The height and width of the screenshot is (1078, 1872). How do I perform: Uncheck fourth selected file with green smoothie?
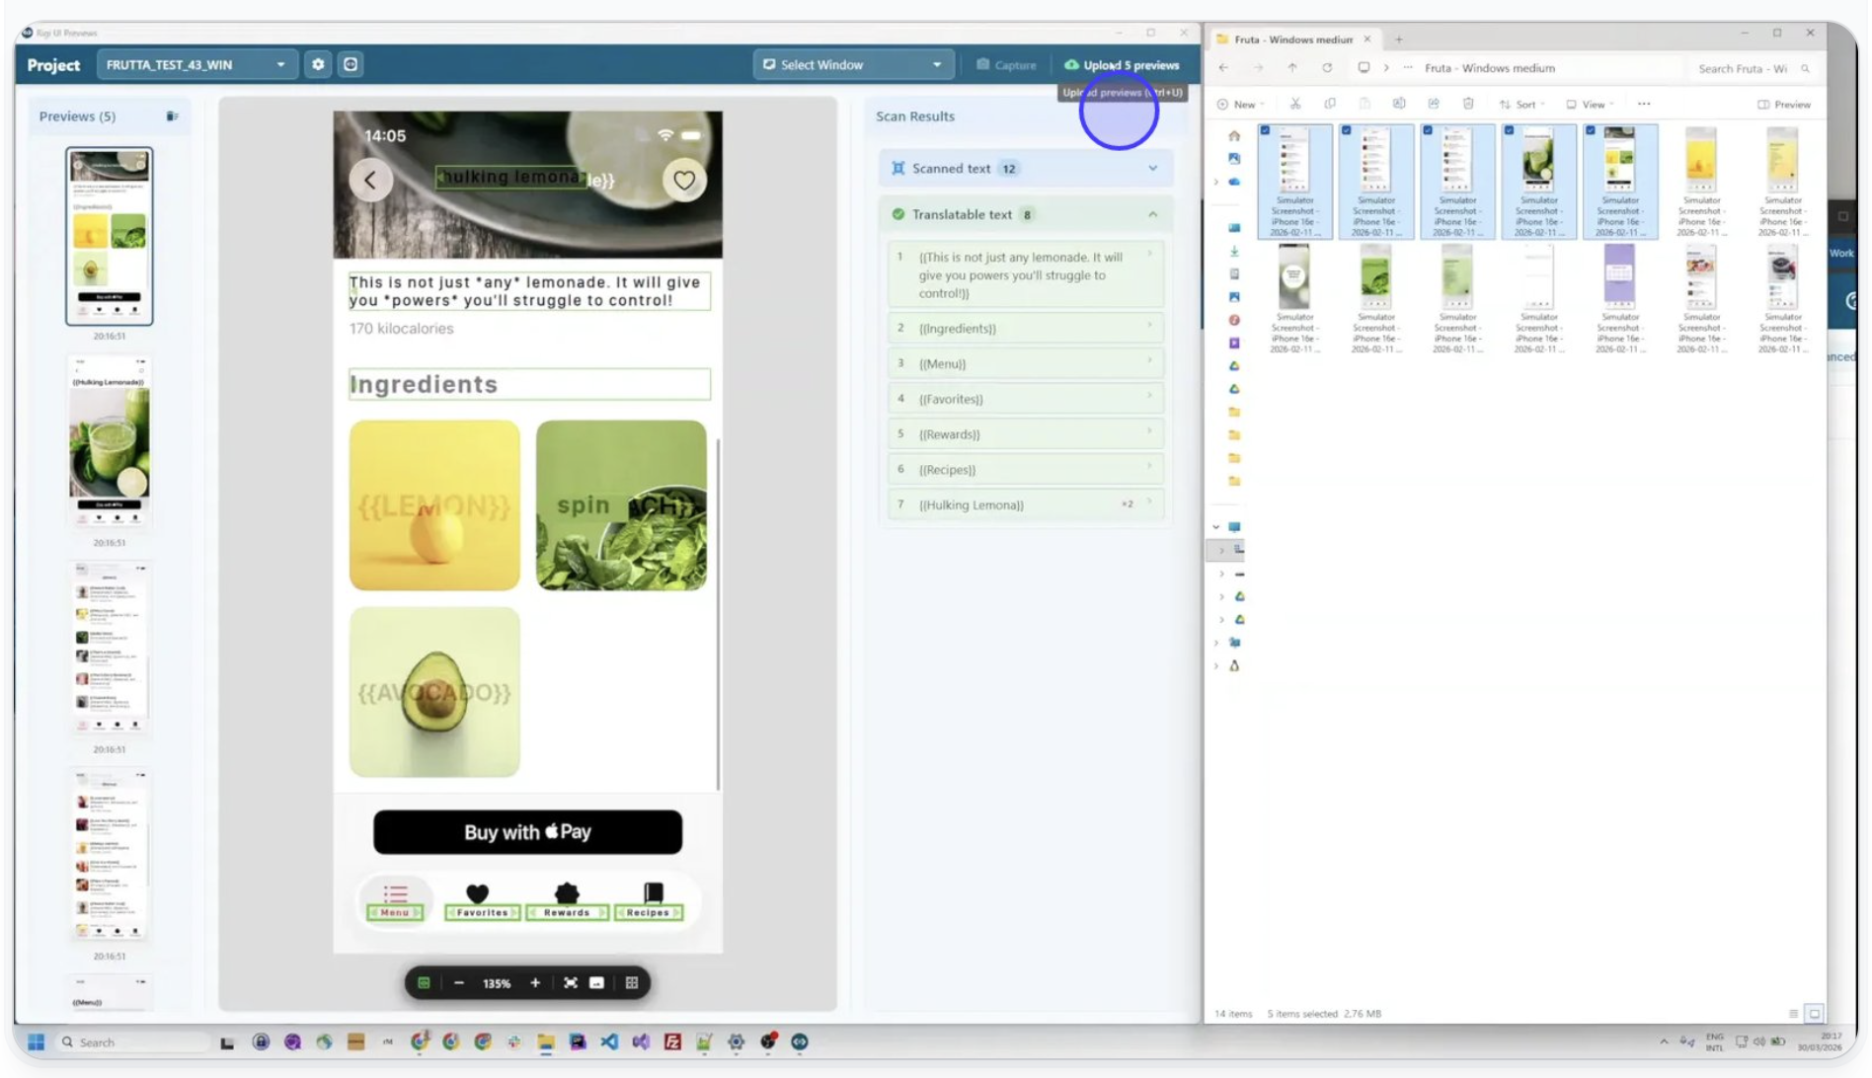click(x=1509, y=130)
